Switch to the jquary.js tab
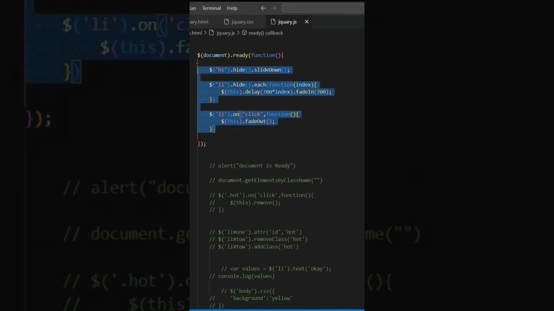The image size is (554, 311). tap(287, 22)
